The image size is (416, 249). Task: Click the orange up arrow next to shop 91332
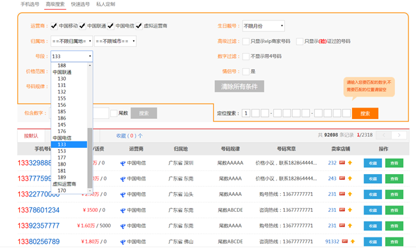pos(353,241)
